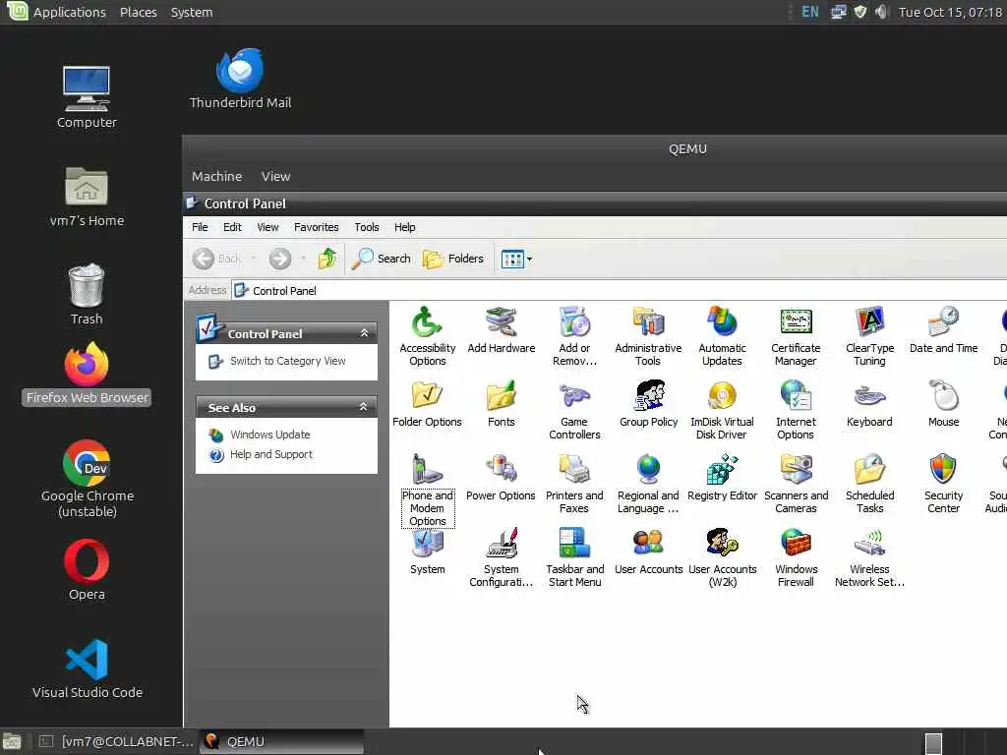Open the Add Hardware wizard icon
The height and width of the screenshot is (755, 1007).
tap(501, 330)
